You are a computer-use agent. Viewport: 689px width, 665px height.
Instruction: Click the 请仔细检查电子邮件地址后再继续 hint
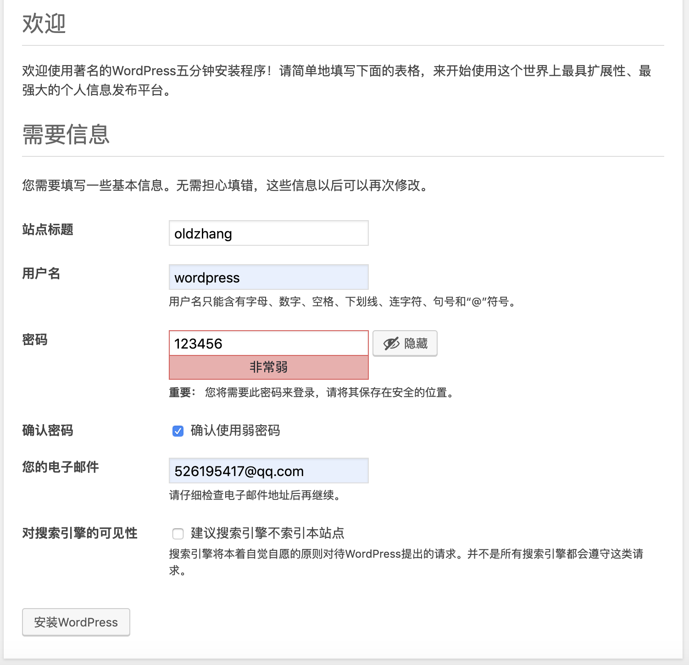(x=256, y=495)
